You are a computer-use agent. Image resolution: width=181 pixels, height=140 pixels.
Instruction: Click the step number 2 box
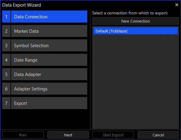pos(6,31)
